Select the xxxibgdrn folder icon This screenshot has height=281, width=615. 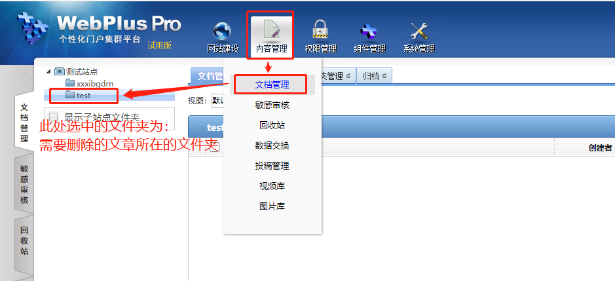tap(70, 83)
